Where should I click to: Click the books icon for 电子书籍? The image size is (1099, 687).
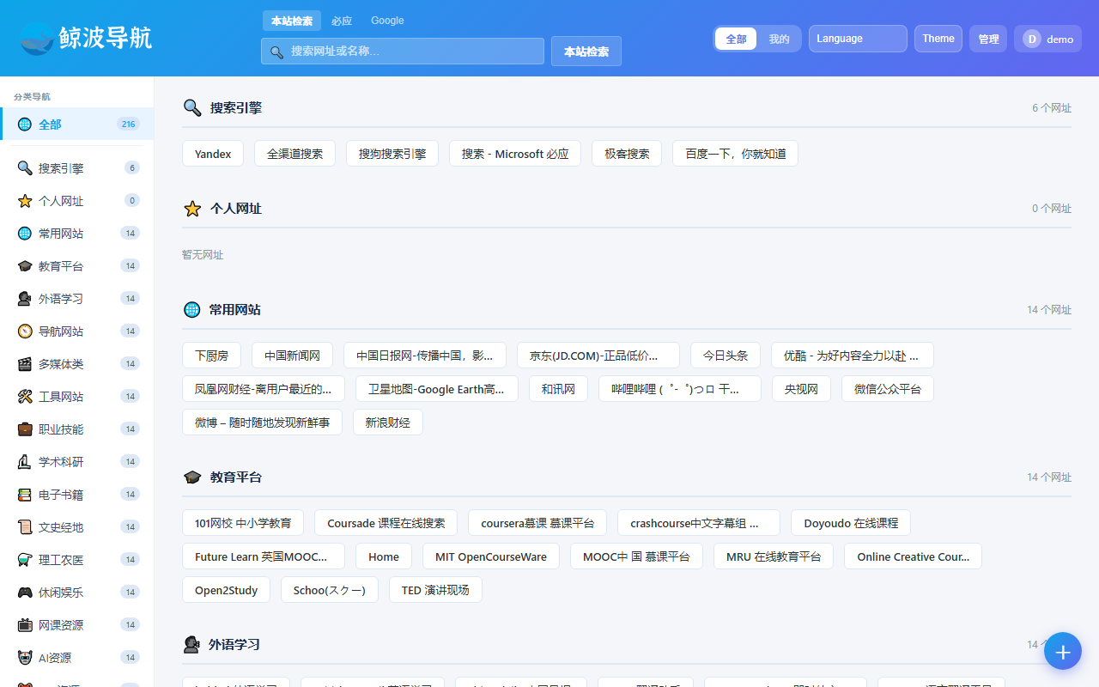(x=25, y=495)
